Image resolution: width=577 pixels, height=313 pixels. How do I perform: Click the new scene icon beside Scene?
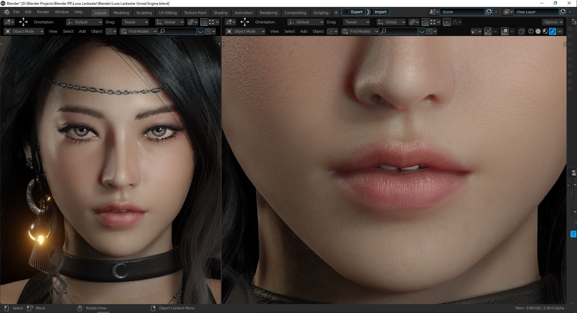[x=489, y=12]
